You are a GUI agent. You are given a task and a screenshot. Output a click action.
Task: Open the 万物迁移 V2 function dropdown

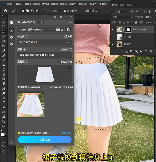[x=44, y=42]
